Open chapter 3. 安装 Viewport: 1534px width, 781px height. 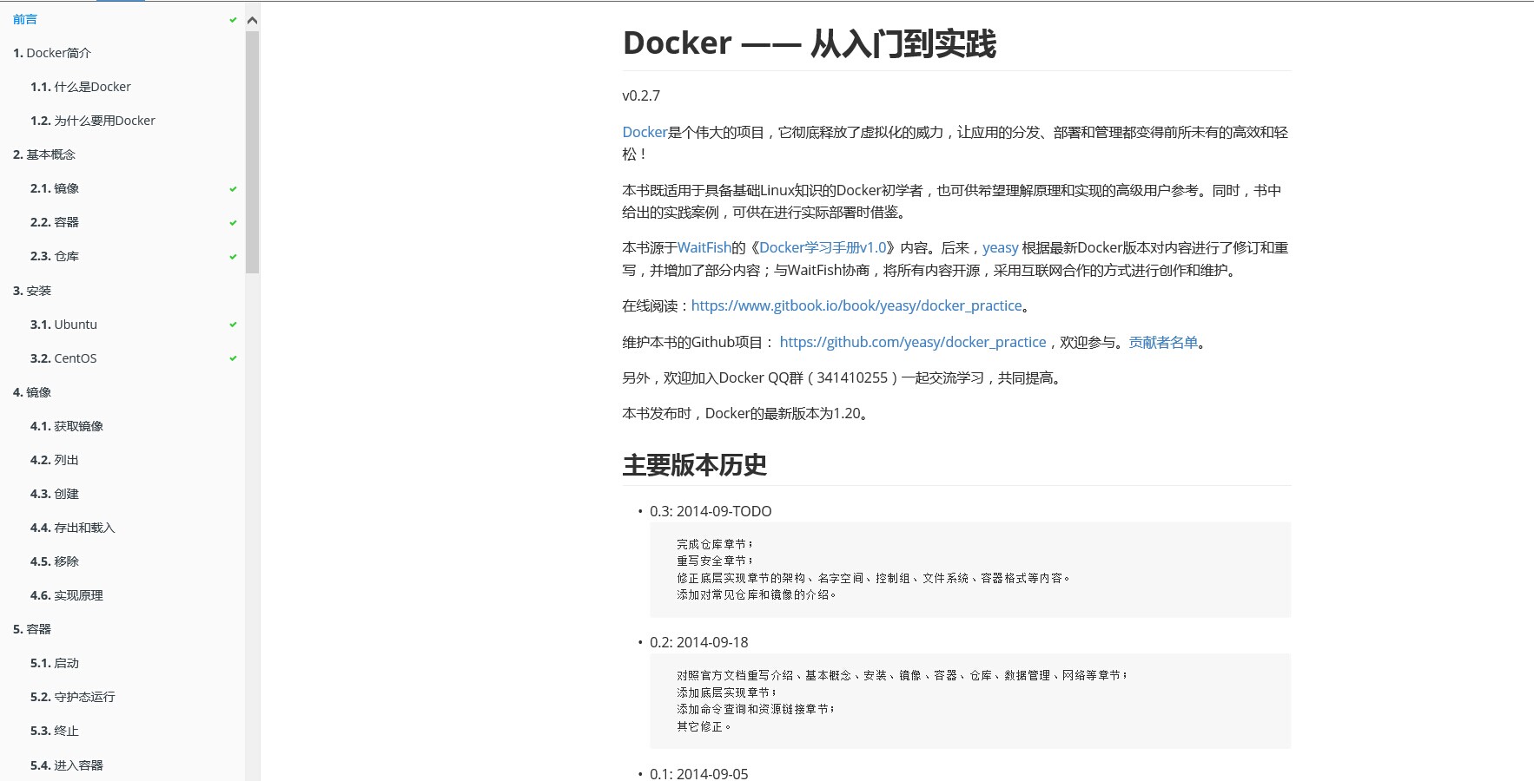tap(32, 291)
